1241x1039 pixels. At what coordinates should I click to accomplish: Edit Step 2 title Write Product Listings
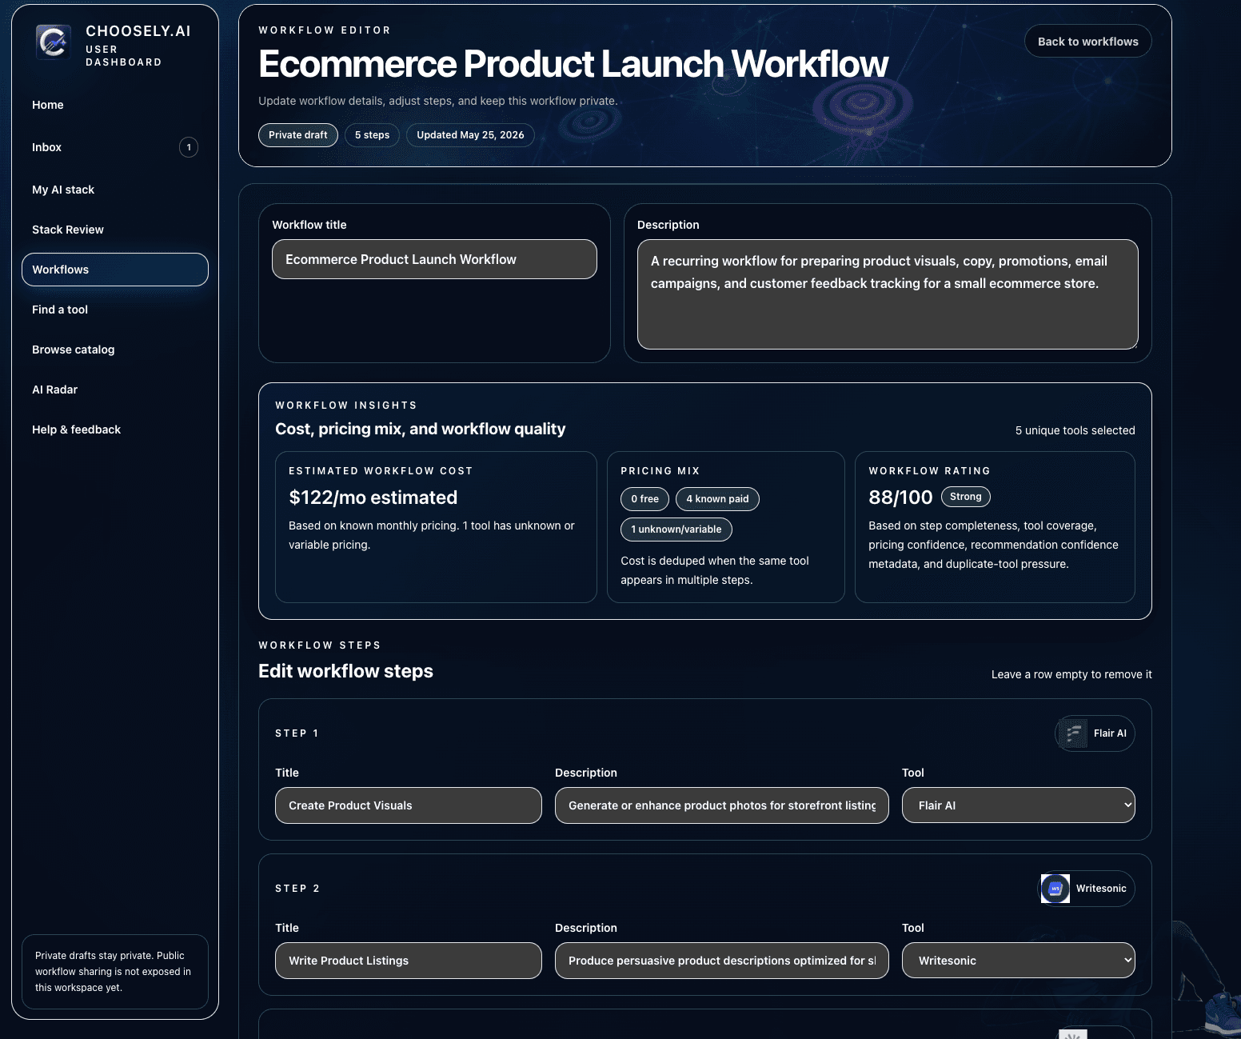(409, 961)
